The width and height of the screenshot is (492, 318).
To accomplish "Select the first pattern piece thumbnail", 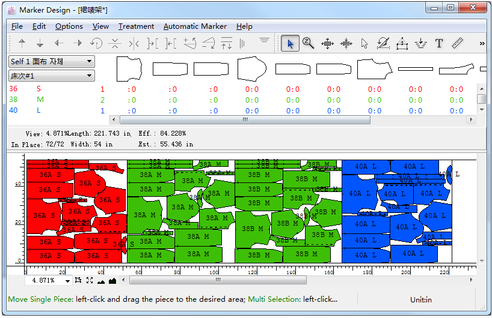I will [x=131, y=69].
